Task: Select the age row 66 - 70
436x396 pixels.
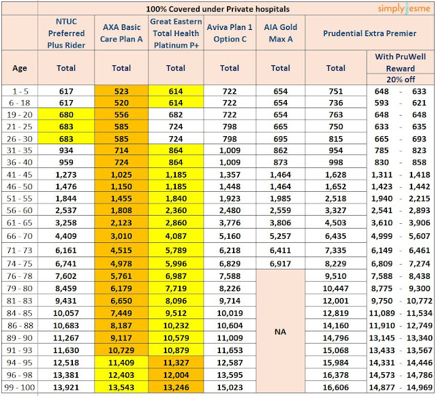Action: coord(20,236)
